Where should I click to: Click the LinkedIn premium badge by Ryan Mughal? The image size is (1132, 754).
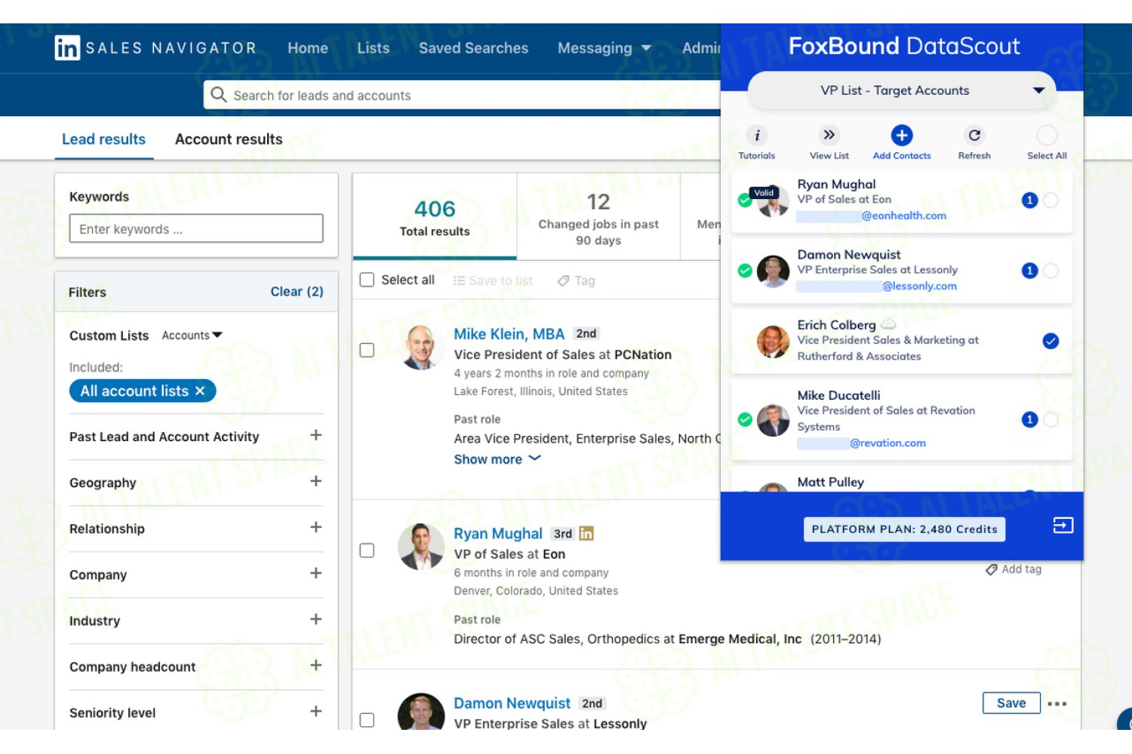[x=586, y=534]
